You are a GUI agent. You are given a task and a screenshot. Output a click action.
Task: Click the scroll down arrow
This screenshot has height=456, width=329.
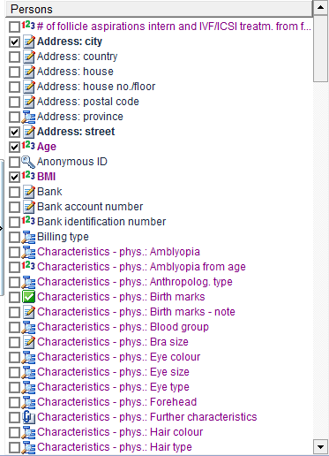coord(320,447)
